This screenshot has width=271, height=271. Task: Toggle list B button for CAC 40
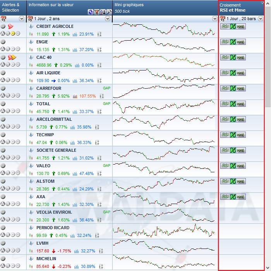click(8, 65)
